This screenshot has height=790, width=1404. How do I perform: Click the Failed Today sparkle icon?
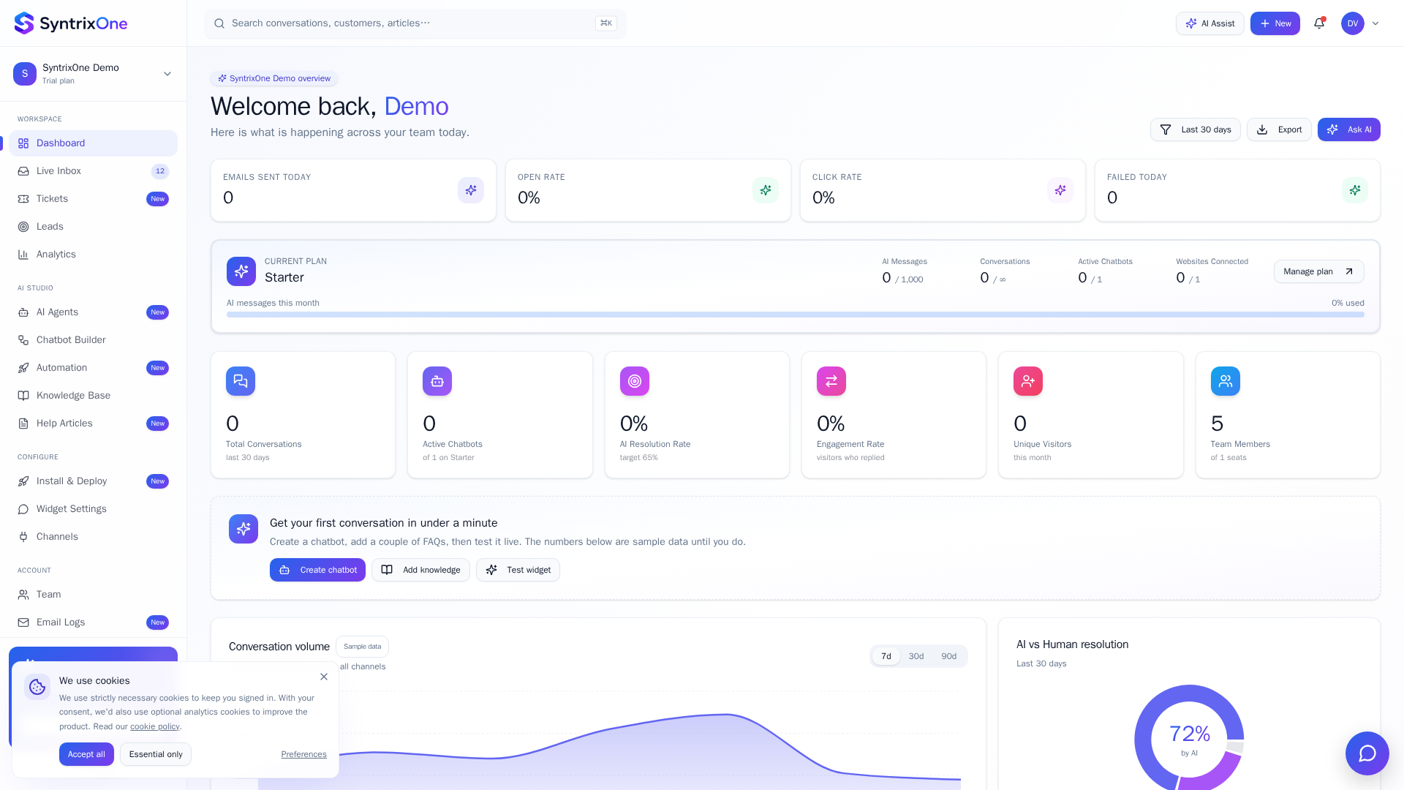click(x=1355, y=190)
